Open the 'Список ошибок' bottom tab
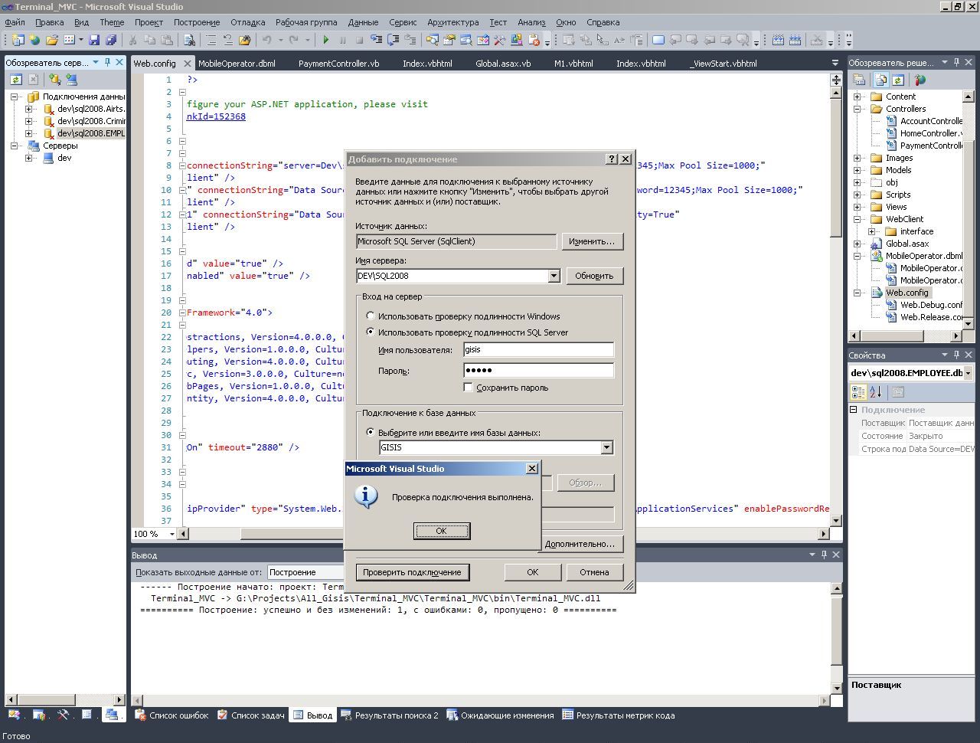Screen dimensions: 980x743 click(x=171, y=715)
